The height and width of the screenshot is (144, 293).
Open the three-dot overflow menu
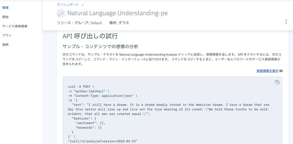point(286,22)
